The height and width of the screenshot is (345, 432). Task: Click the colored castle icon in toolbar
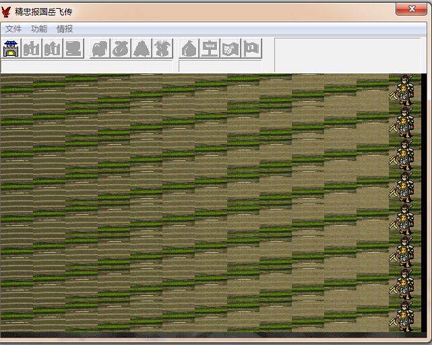click(11, 49)
